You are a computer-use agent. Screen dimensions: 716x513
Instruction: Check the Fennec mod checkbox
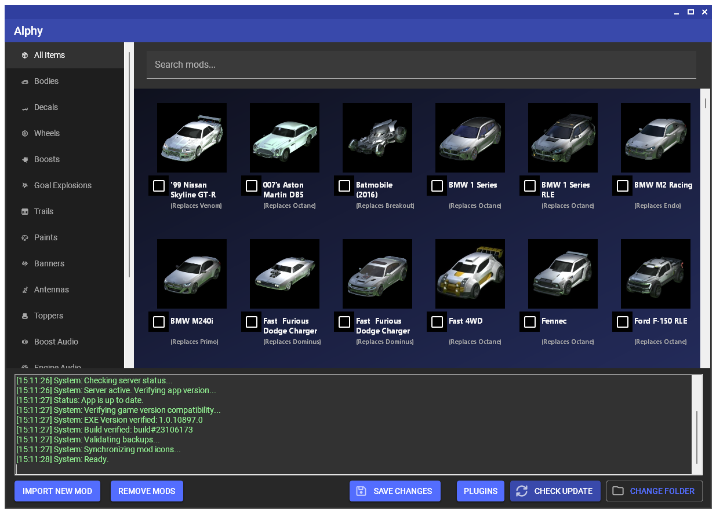tap(529, 321)
